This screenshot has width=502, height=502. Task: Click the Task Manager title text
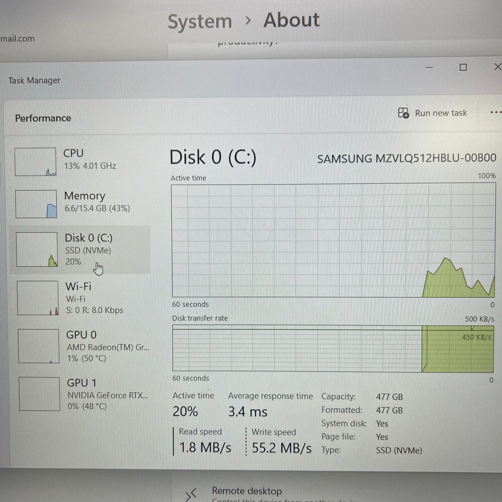pyautogui.click(x=34, y=80)
